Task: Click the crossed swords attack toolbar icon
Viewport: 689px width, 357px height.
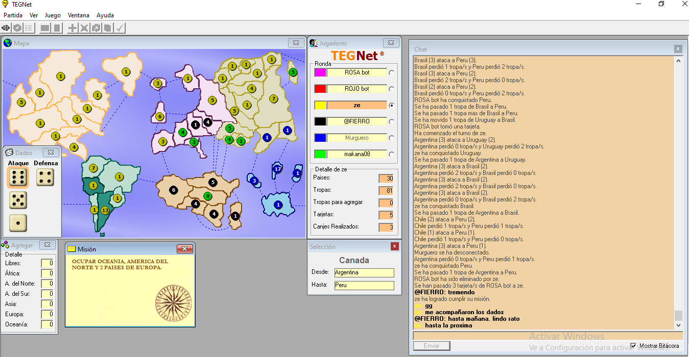Action: [84, 28]
